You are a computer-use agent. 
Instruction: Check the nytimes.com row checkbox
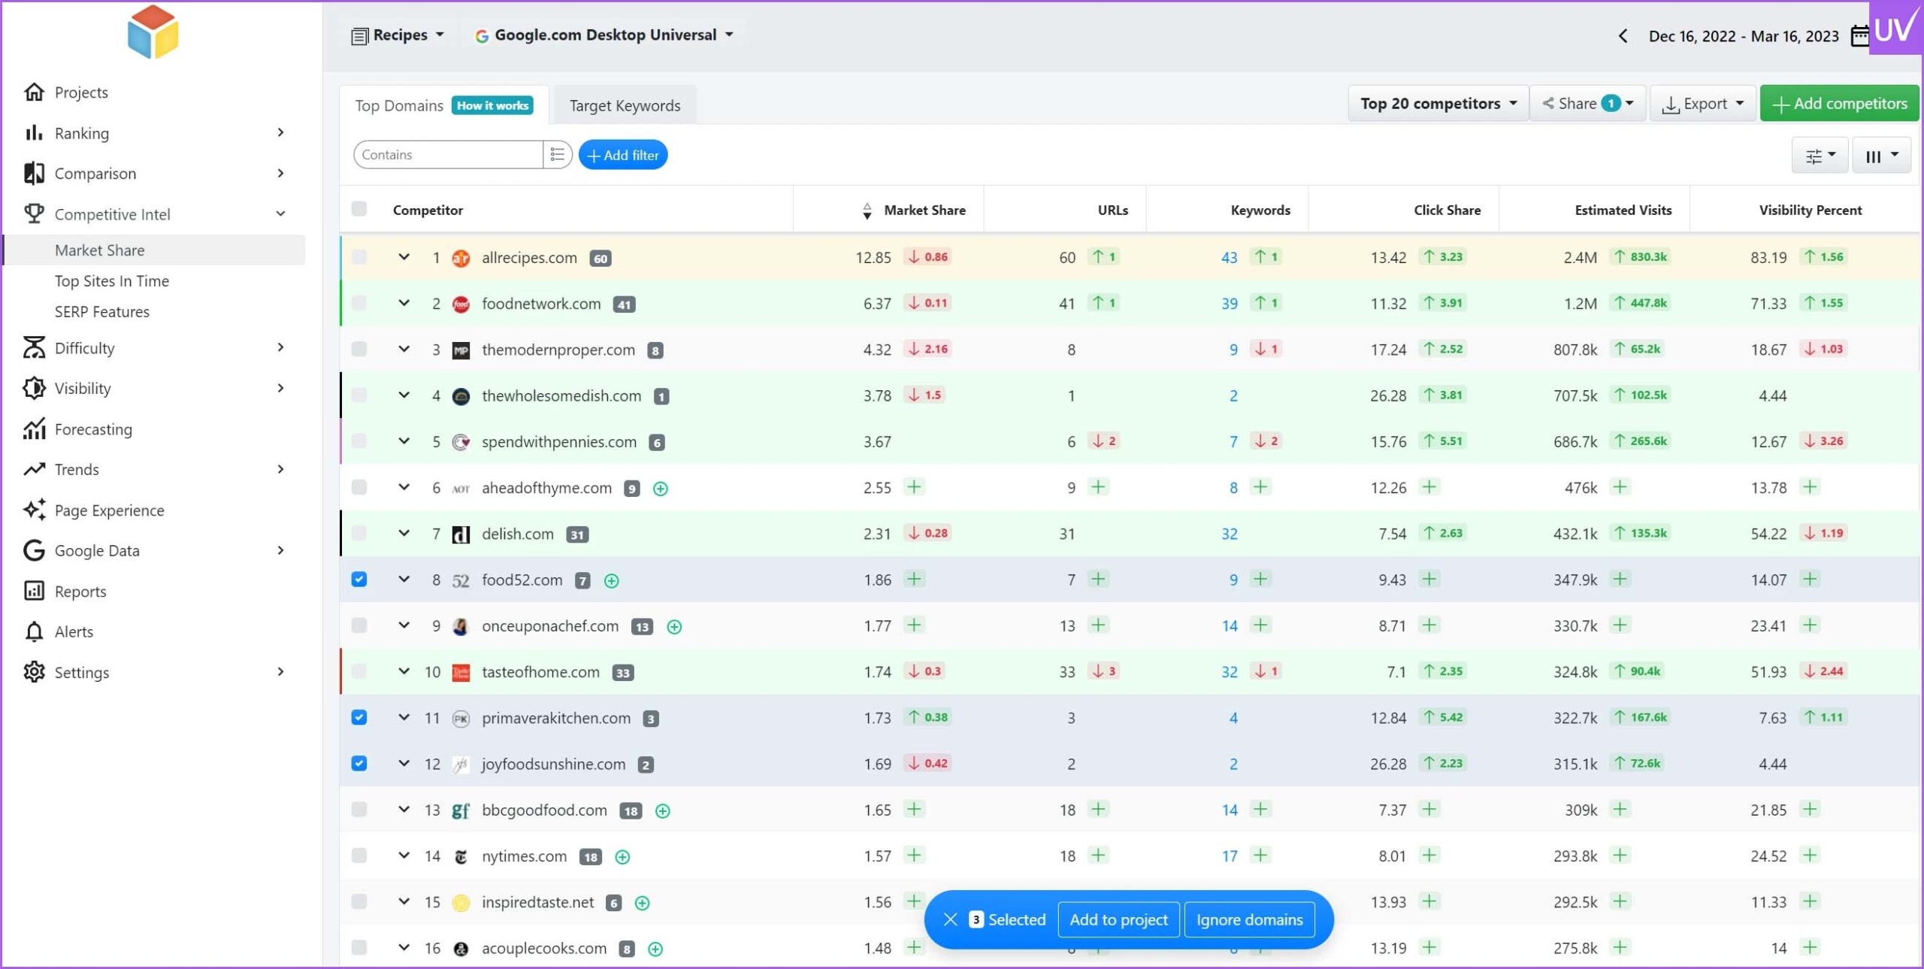359,855
